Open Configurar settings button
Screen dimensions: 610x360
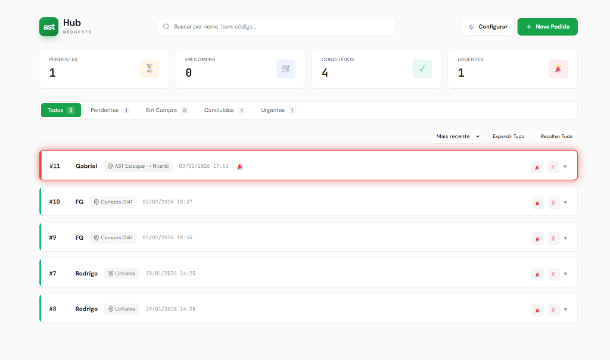[x=487, y=27]
